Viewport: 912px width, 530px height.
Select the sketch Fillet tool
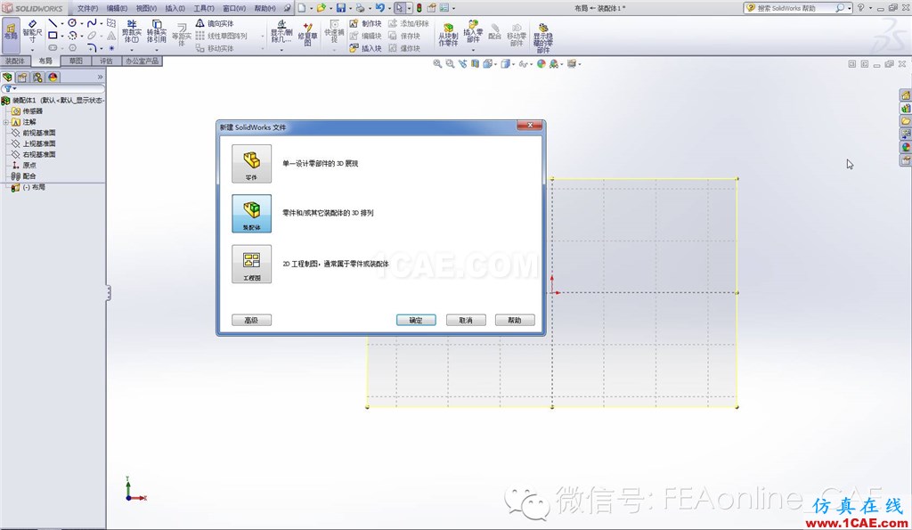coord(92,48)
